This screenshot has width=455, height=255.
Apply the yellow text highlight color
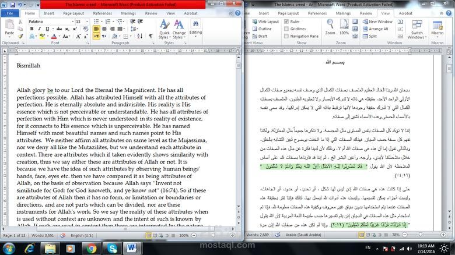[x=42, y=36]
